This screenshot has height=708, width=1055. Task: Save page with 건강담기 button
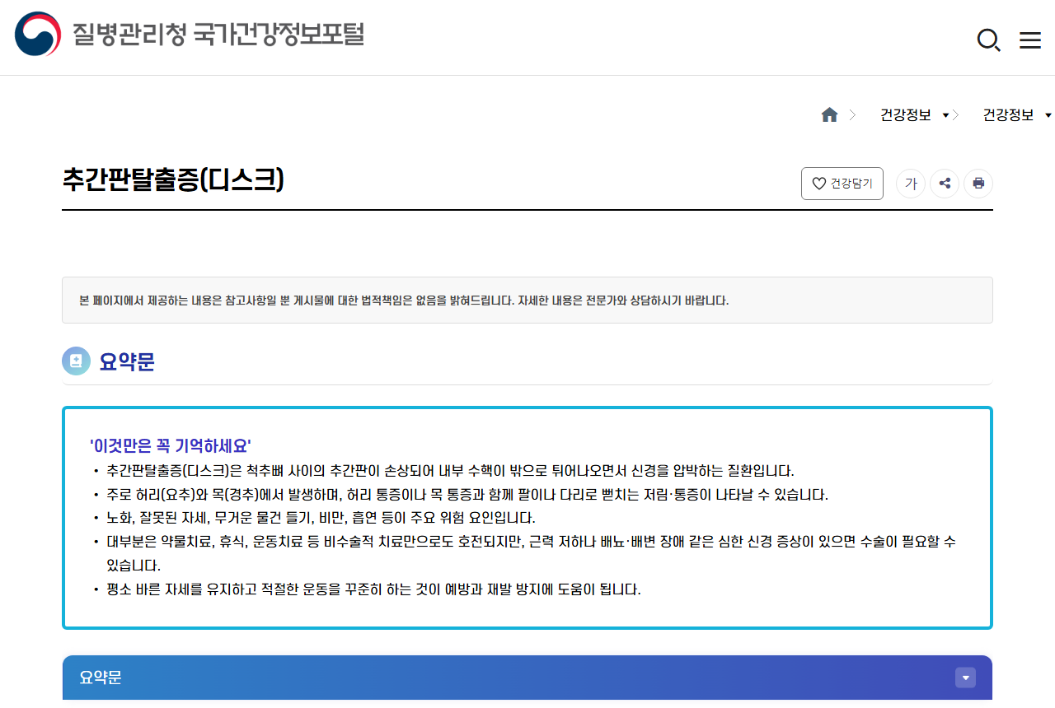coord(842,184)
